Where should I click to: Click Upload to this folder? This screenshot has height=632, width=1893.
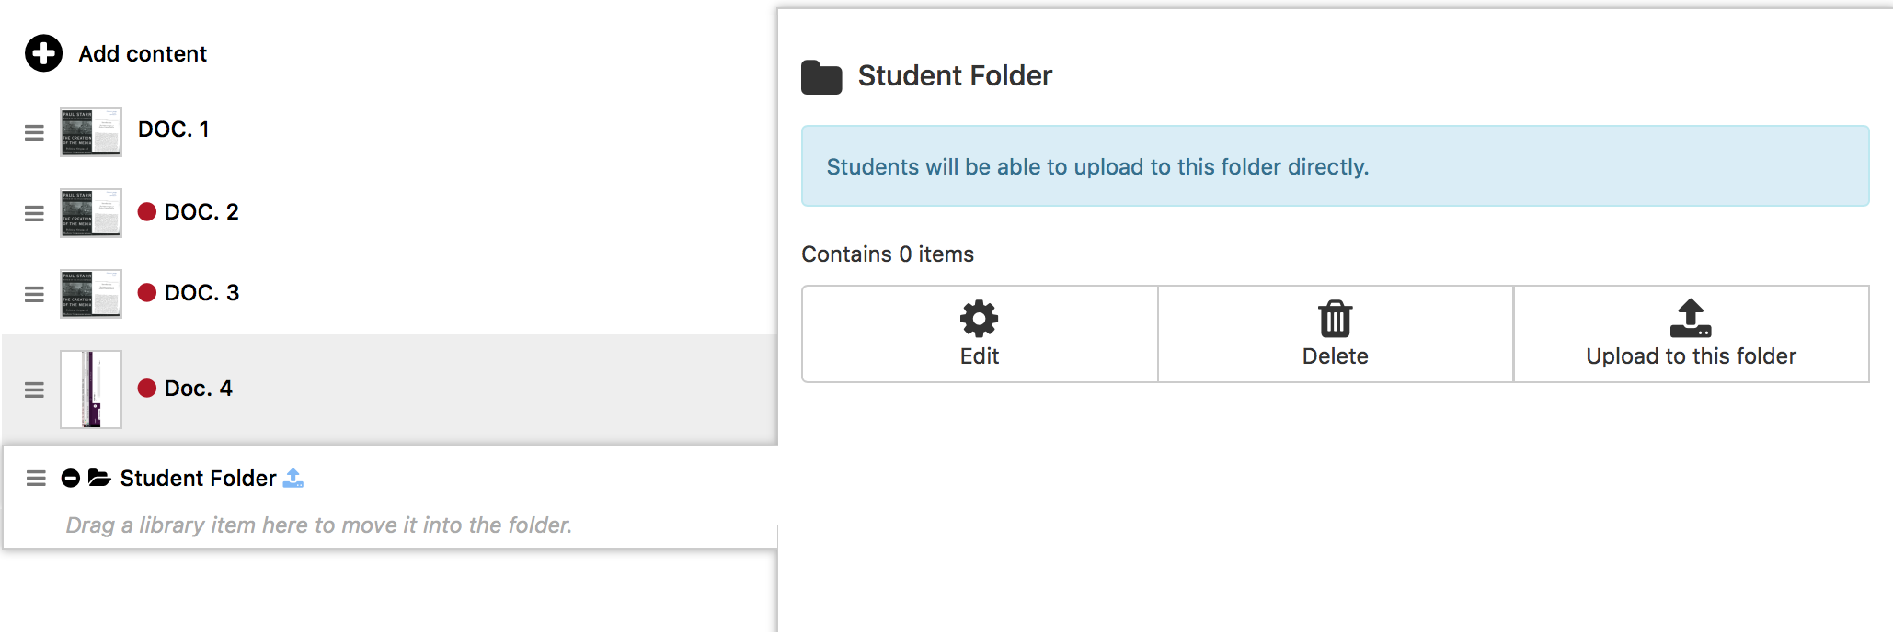click(x=1691, y=333)
